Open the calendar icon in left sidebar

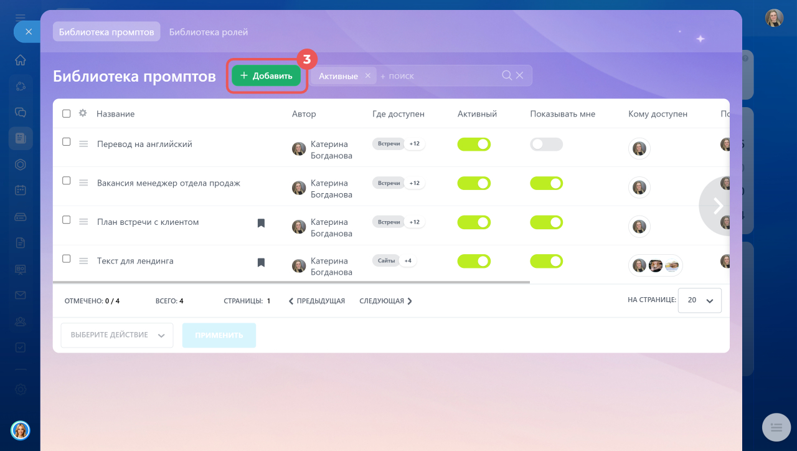click(x=21, y=190)
